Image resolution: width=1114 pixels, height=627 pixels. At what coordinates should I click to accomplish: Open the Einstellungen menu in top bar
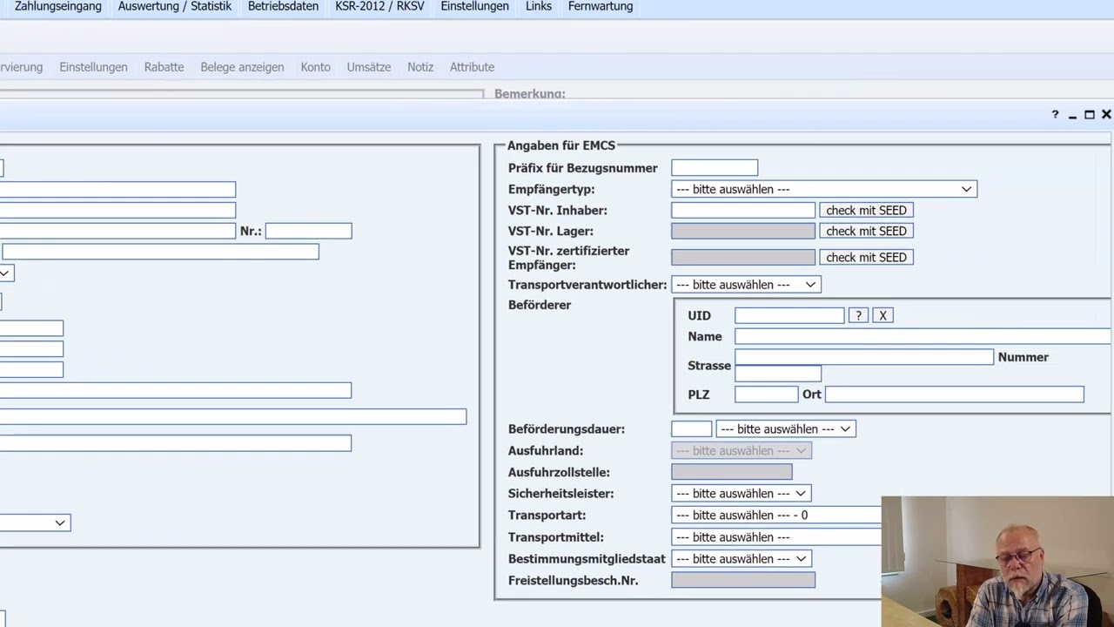point(474,6)
